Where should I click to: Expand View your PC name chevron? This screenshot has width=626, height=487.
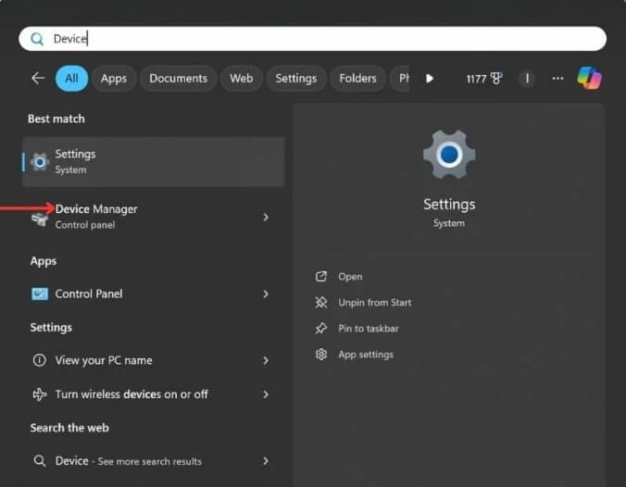[266, 360]
